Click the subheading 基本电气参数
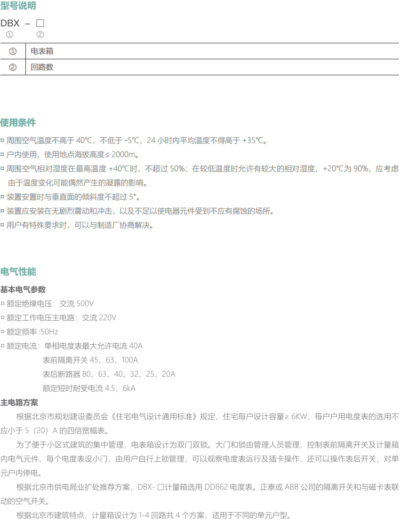 pyautogui.click(x=23, y=290)
